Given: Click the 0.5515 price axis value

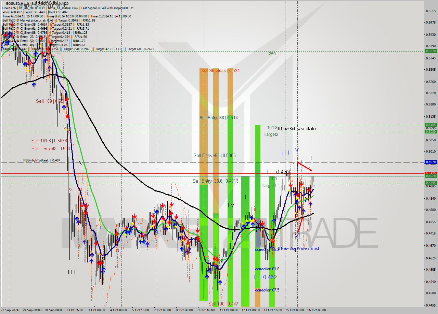Looking at the screenshot, I should point(430,11).
